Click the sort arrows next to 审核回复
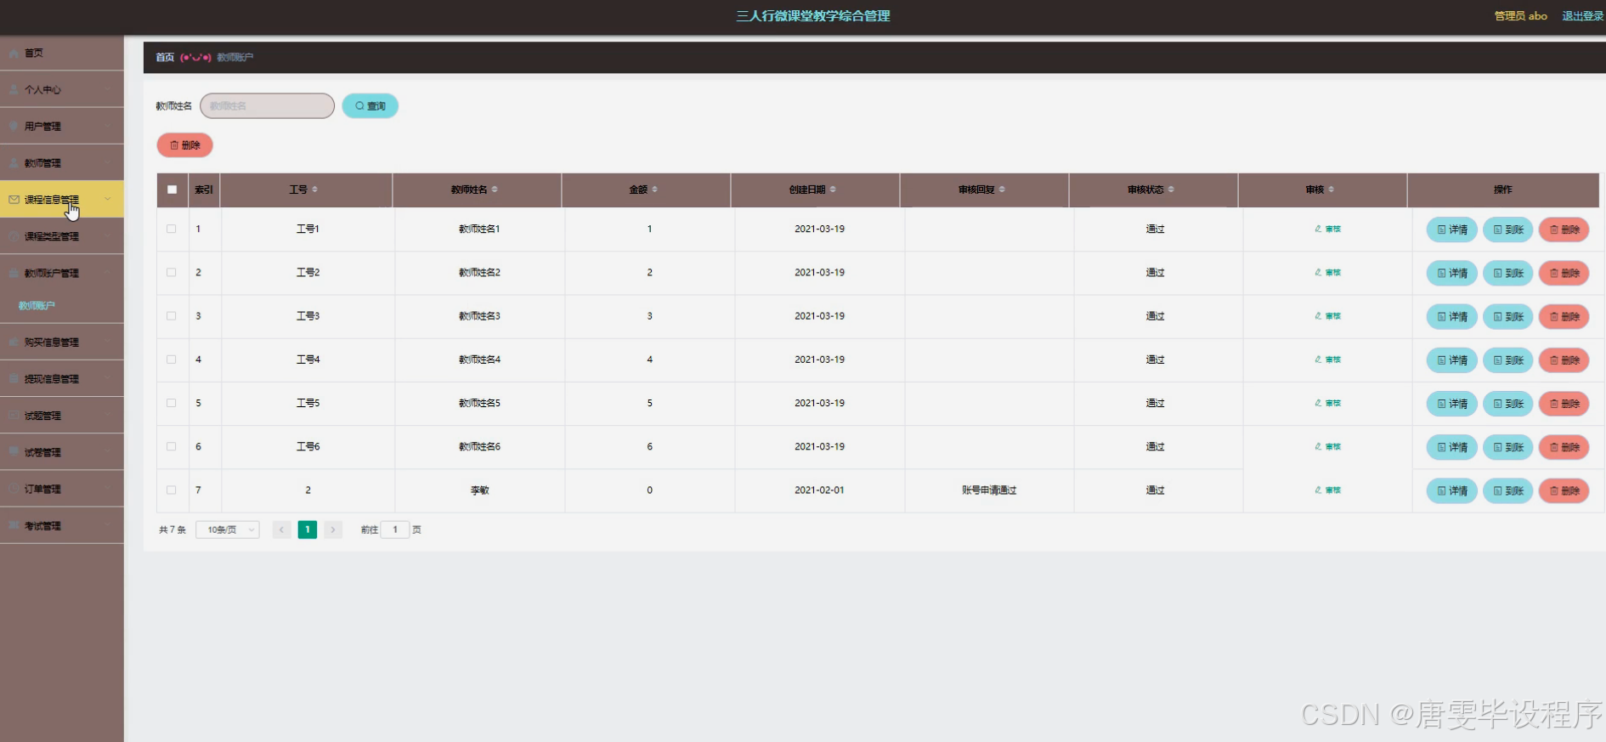The image size is (1606, 742). pyautogui.click(x=1002, y=190)
